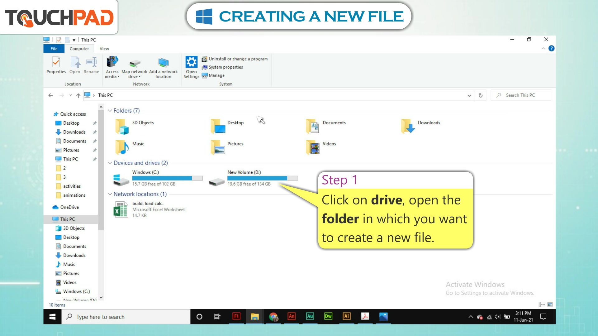Click navigation pane scroll down arrow

coord(101,297)
